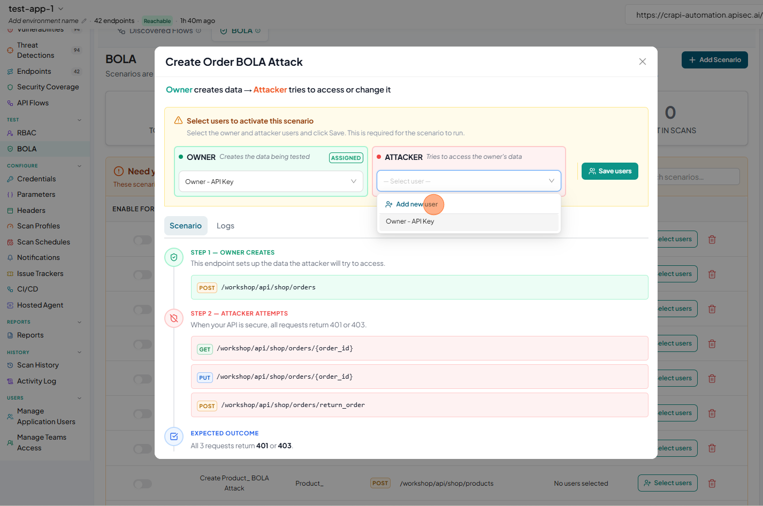Collapse the USERS sidebar section
This screenshot has width=763, height=506.
coord(80,398)
